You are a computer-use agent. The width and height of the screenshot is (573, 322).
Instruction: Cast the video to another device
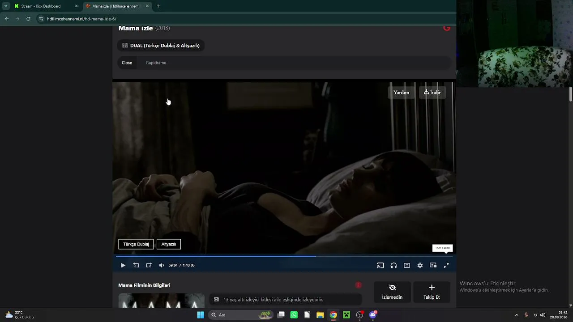tap(381, 265)
